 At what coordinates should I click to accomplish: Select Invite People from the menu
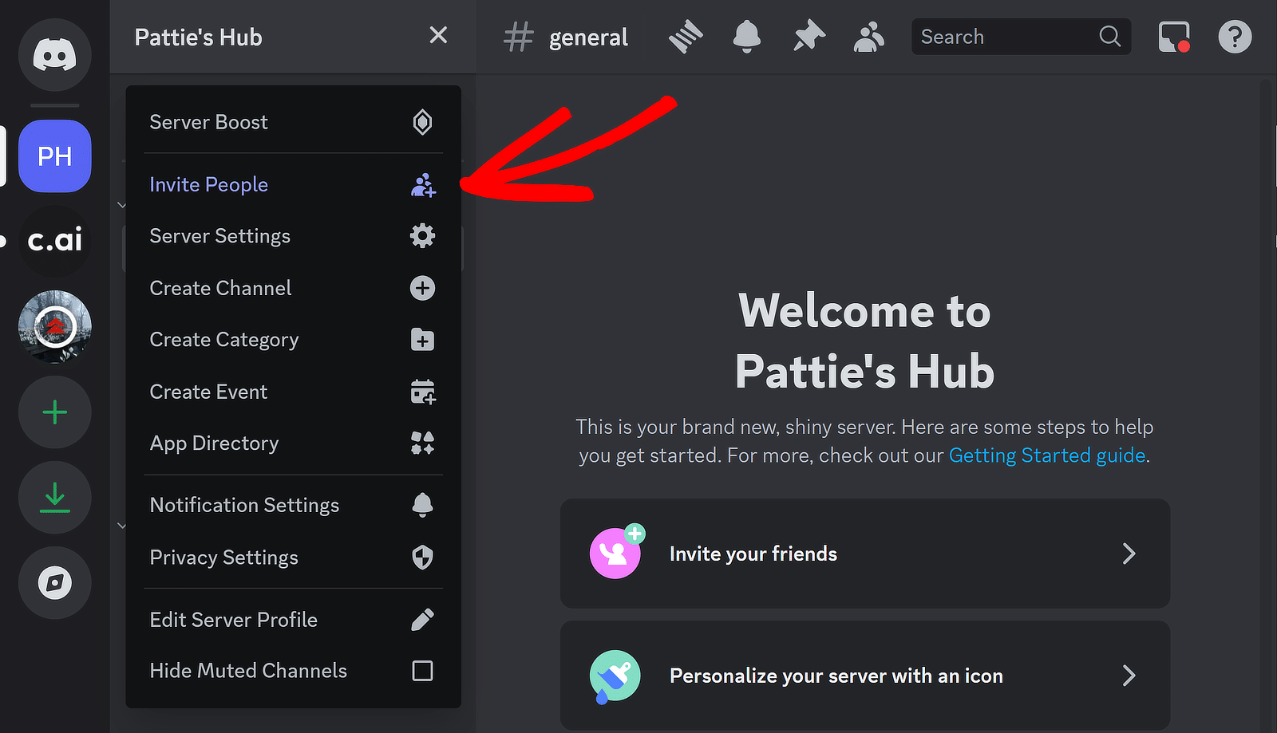pos(208,184)
